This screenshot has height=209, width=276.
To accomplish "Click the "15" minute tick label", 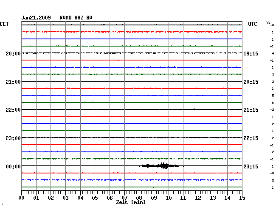I will coord(242,198).
